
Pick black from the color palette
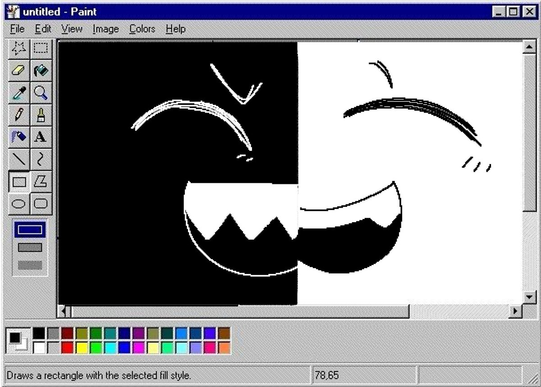pos(39,333)
